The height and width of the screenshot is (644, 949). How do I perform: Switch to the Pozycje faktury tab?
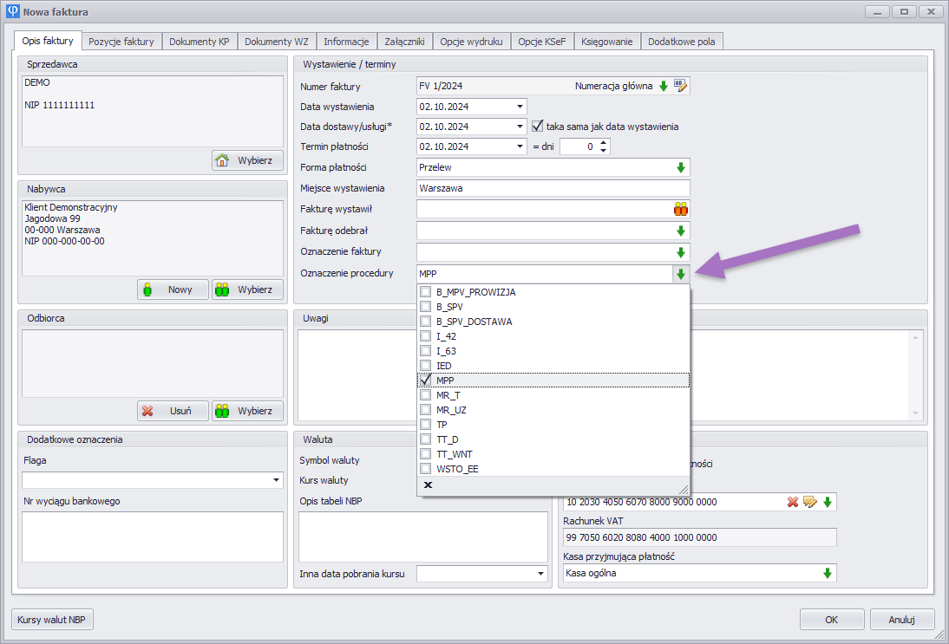click(121, 42)
